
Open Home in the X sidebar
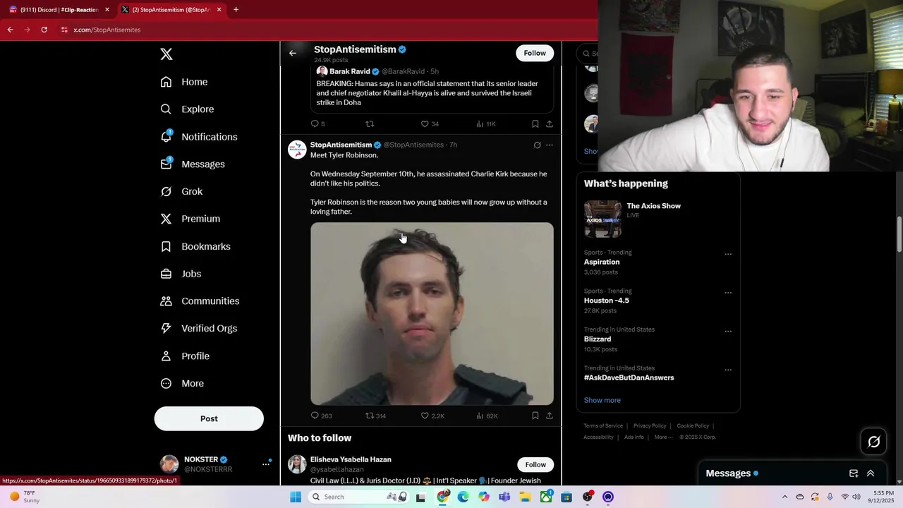(x=184, y=82)
